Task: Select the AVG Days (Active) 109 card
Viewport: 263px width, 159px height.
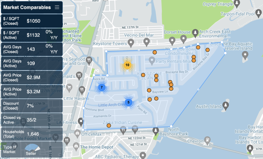Action: (x=32, y=63)
